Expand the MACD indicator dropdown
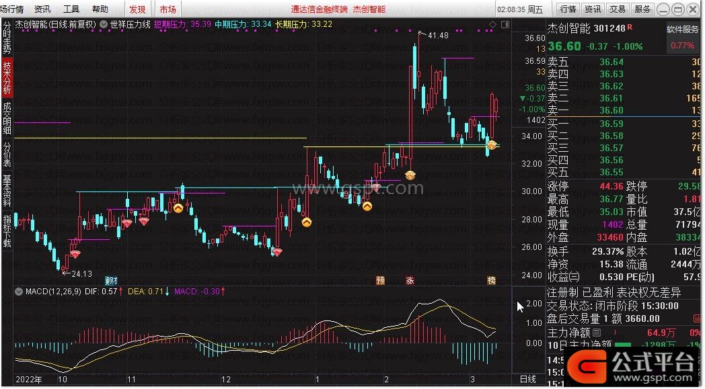 coord(19,292)
